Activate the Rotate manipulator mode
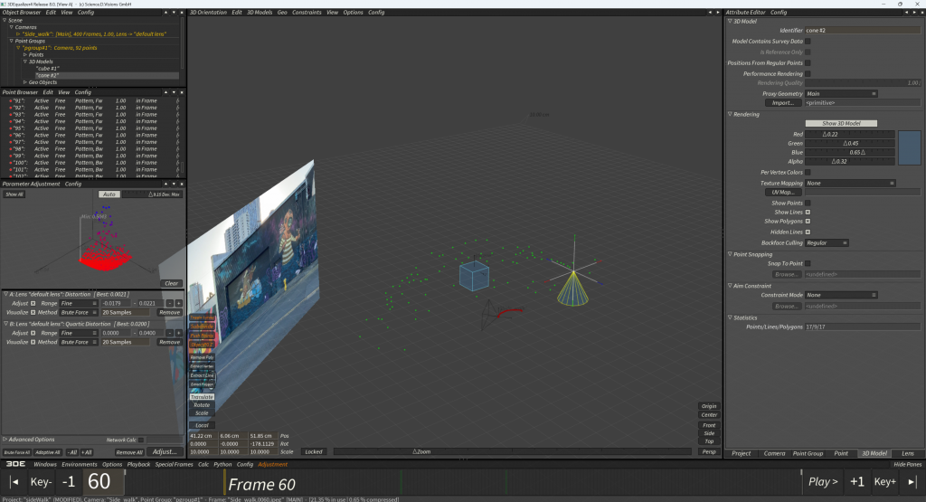 (202, 405)
